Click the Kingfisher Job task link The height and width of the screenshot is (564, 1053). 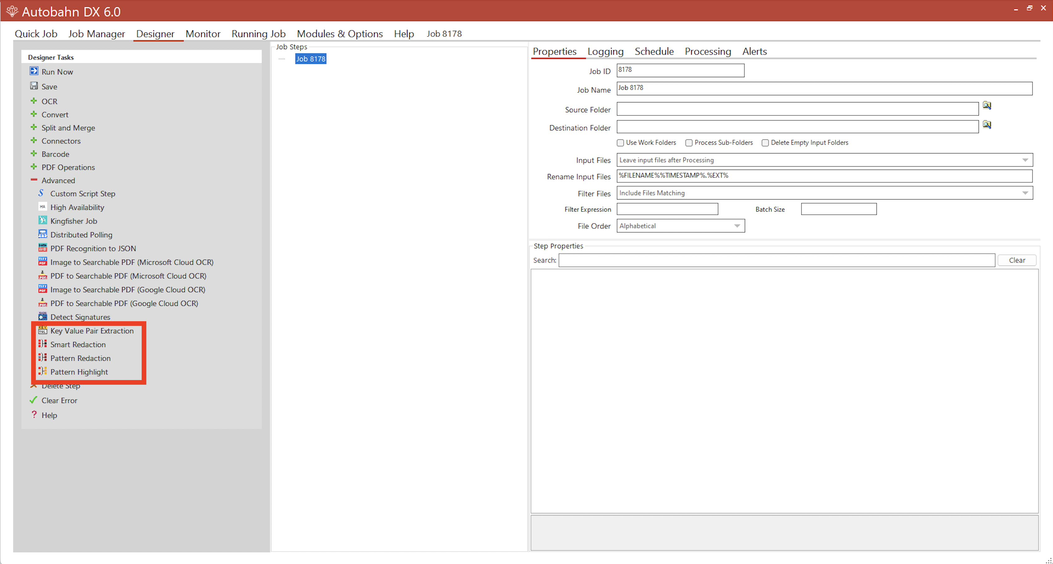(x=73, y=221)
